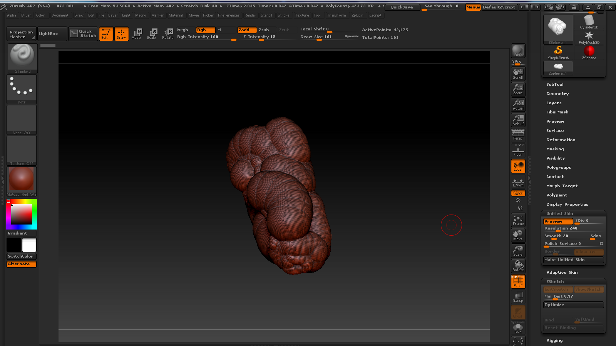Toggle XYZ rotation mode
This screenshot has width=616, height=346.
[518, 193]
